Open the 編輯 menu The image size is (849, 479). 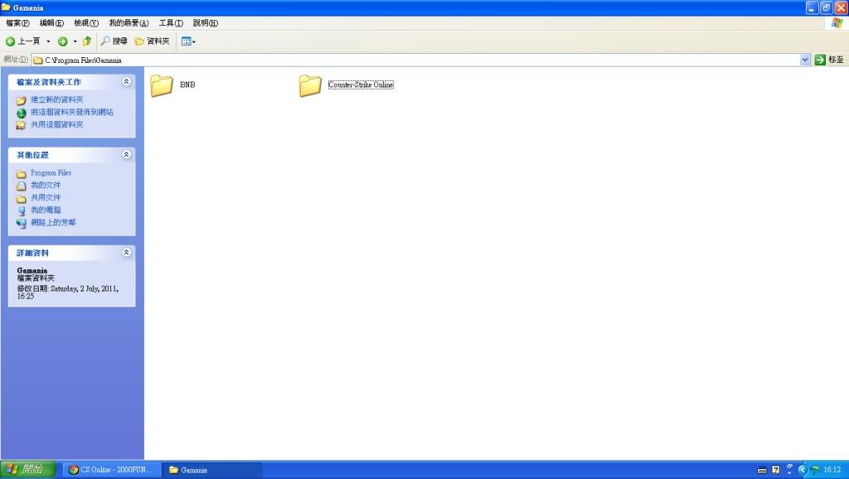pyautogui.click(x=51, y=22)
